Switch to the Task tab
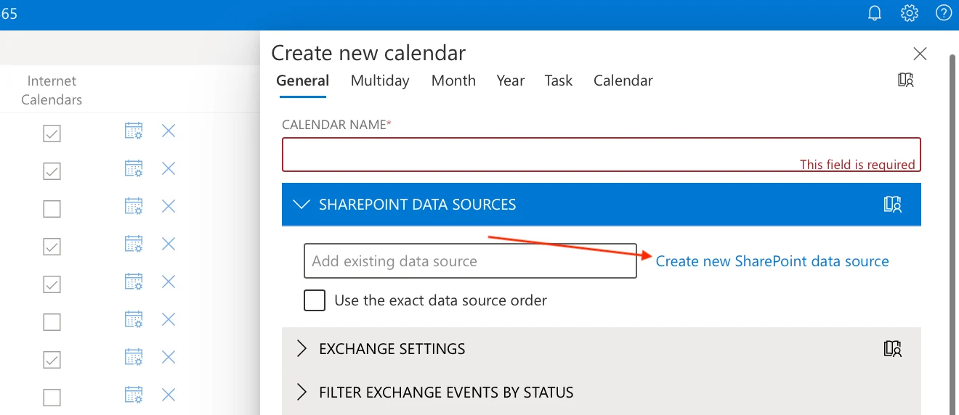This screenshot has height=415, width=959. pos(559,81)
